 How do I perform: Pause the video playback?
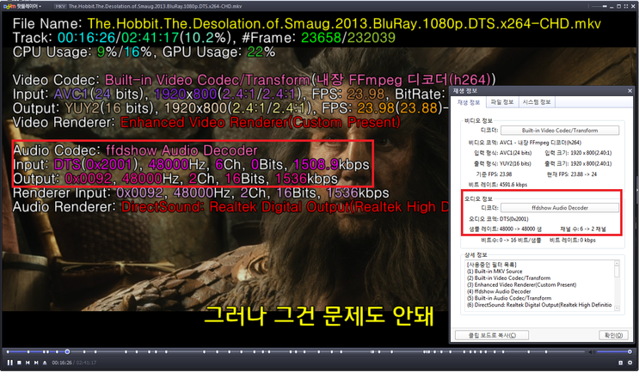point(9,363)
